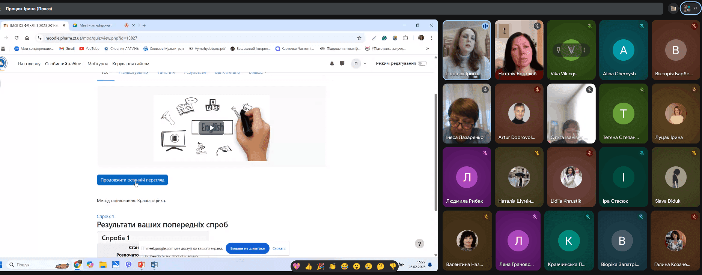This screenshot has width=702, height=275.
Task: Go to На головну in Moodle menu
Action: tap(29, 64)
